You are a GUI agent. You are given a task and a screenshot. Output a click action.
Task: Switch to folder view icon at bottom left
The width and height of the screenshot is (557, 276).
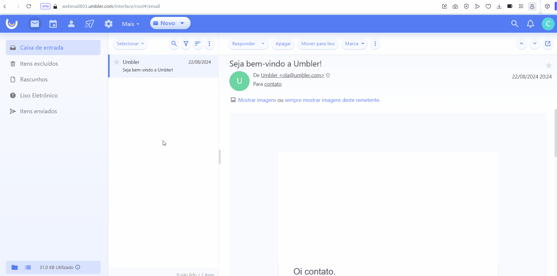tap(15, 267)
